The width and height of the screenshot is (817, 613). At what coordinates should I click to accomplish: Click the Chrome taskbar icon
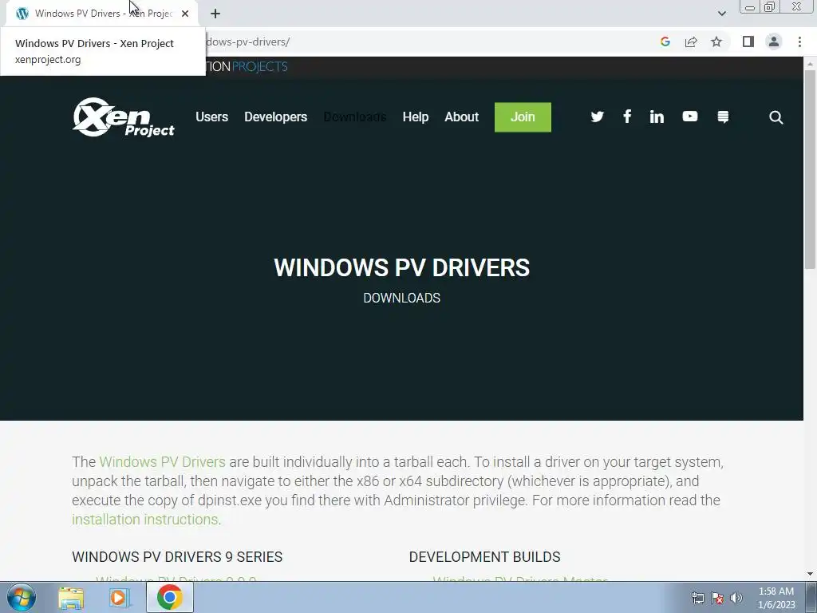point(169,597)
